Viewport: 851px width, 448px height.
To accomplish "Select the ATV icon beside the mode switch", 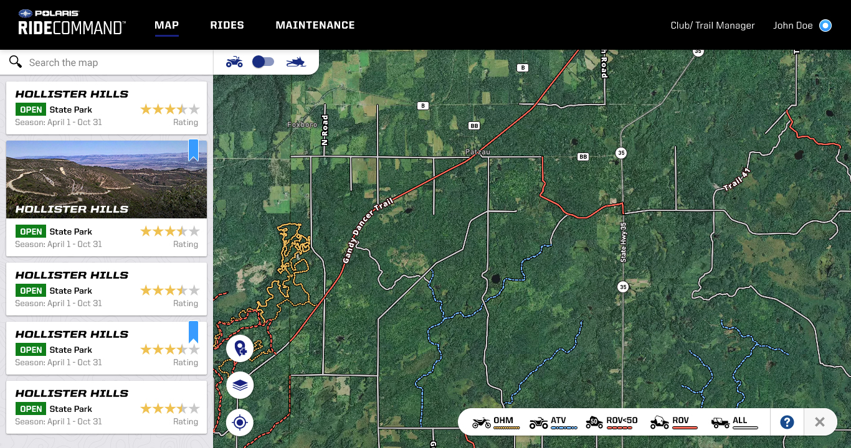I will (x=234, y=62).
